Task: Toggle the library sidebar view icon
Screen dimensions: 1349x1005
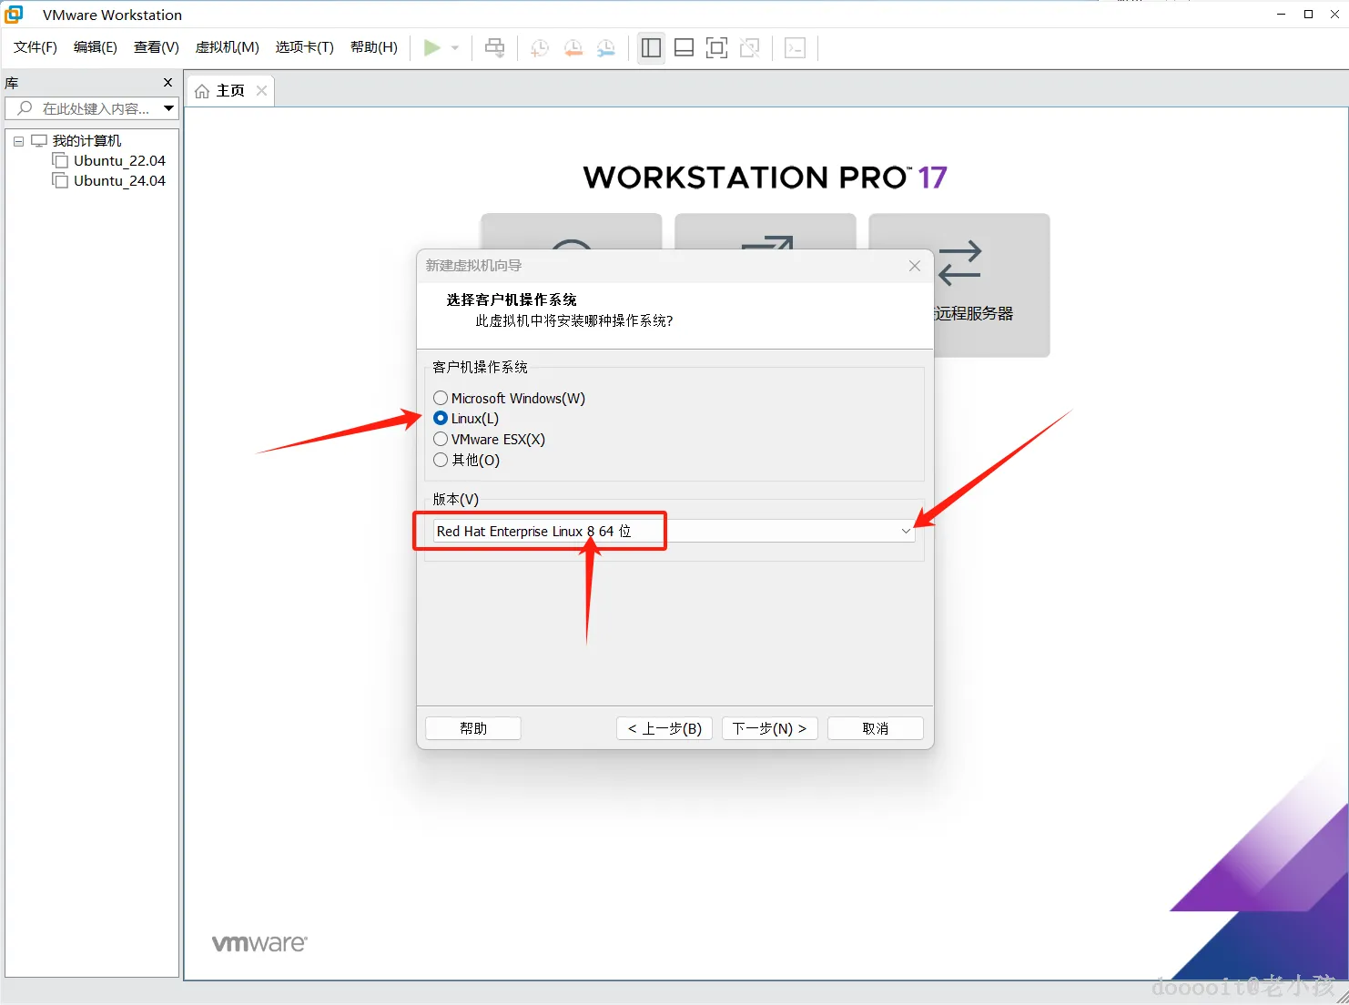Action: click(x=651, y=48)
